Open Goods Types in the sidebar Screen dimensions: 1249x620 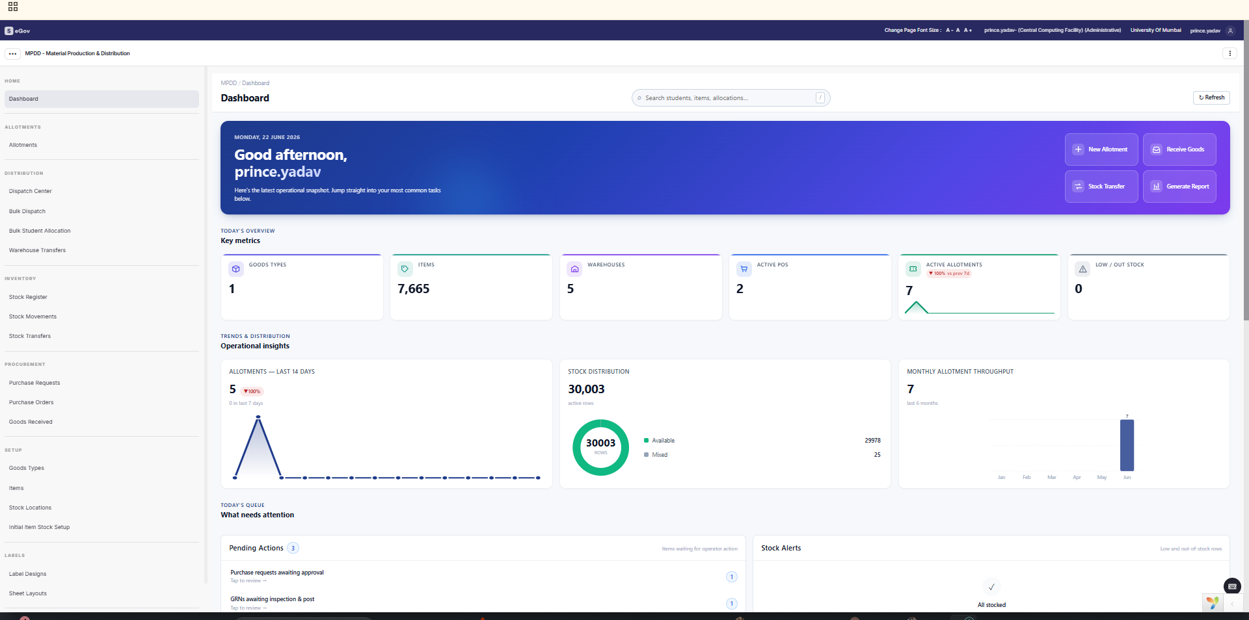pyautogui.click(x=101, y=468)
